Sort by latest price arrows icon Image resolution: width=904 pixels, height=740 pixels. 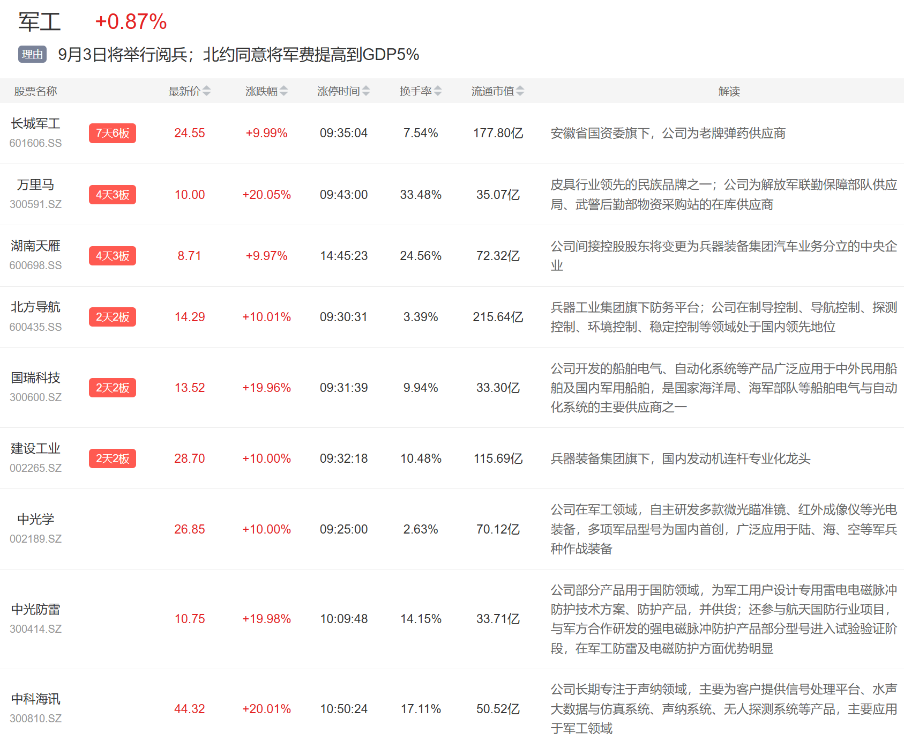coord(206,91)
